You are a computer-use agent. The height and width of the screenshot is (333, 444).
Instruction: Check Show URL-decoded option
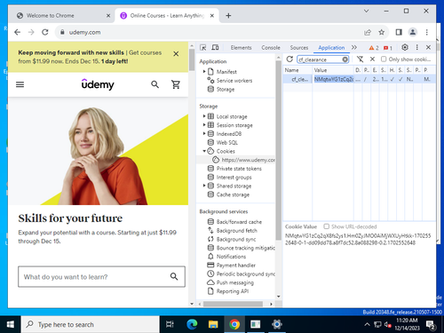[x=326, y=226]
